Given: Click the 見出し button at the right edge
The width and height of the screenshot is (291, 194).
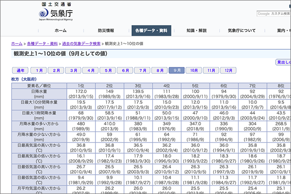Looking at the screenshot, I should click(x=283, y=62).
